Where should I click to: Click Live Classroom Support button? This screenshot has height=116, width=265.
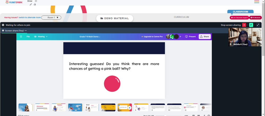pos(239,18)
